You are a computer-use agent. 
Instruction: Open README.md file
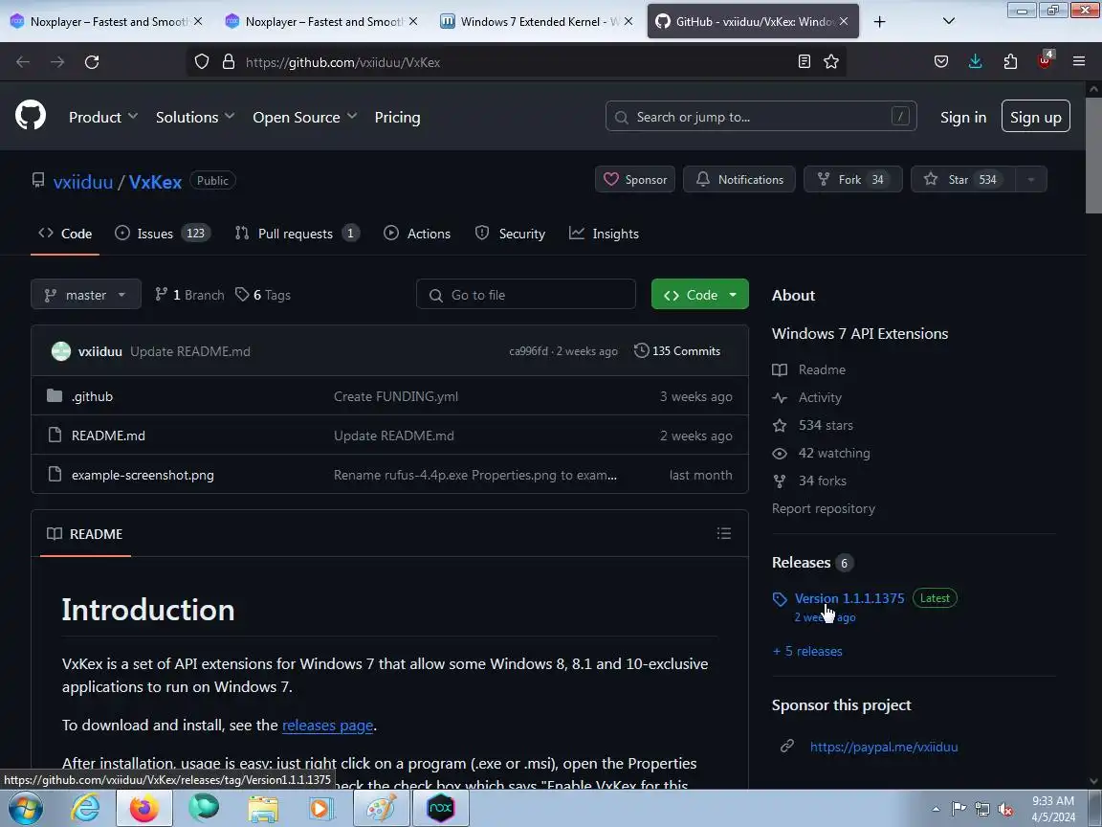tap(108, 436)
